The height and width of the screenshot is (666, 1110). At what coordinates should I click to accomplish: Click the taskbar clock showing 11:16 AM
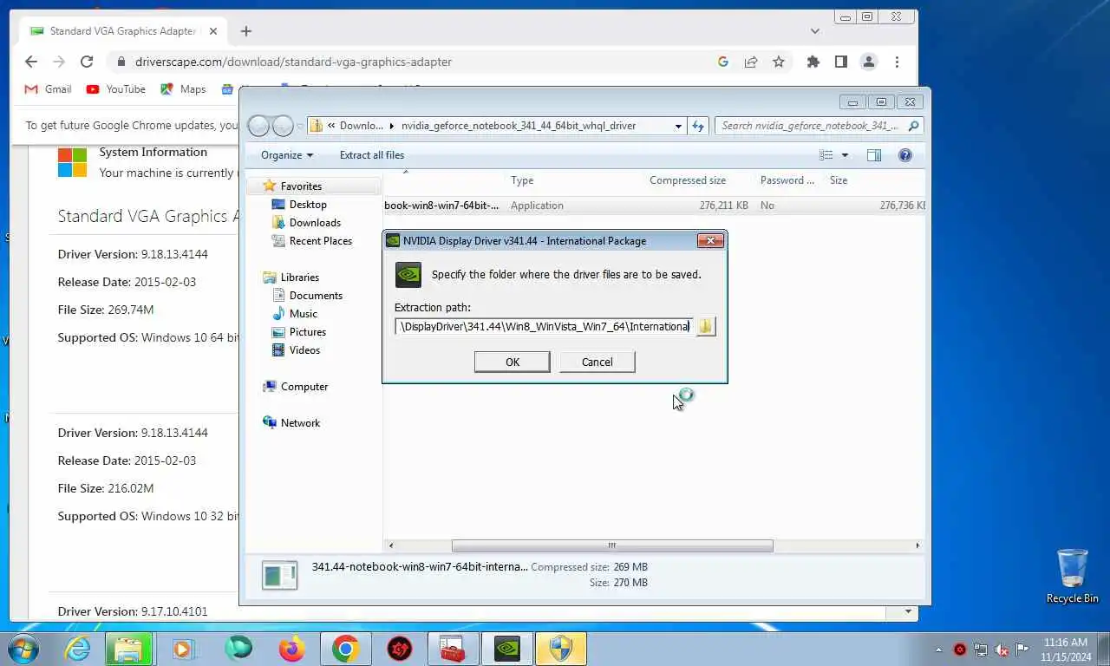tap(1066, 650)
